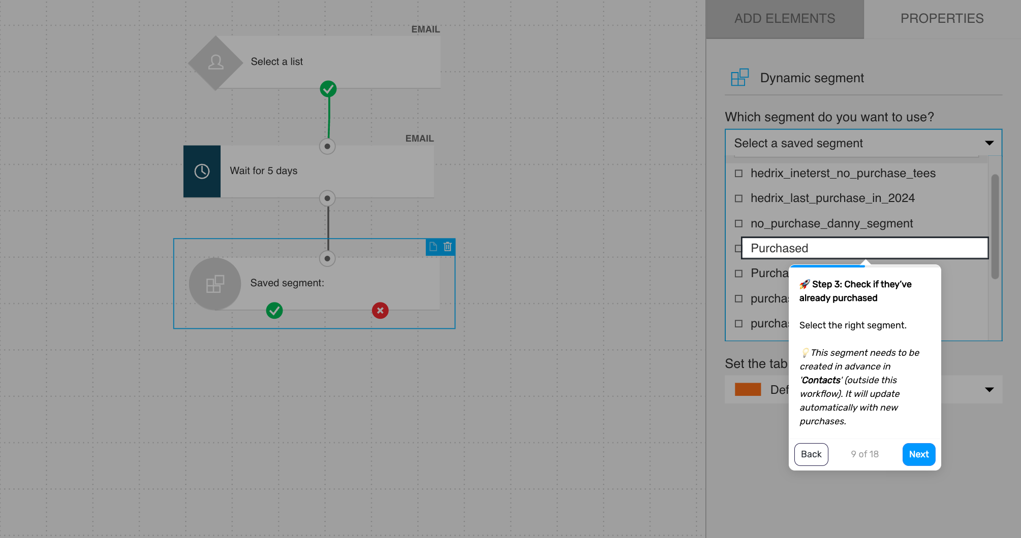Check the option below the Purchased segment

point(739,274)
